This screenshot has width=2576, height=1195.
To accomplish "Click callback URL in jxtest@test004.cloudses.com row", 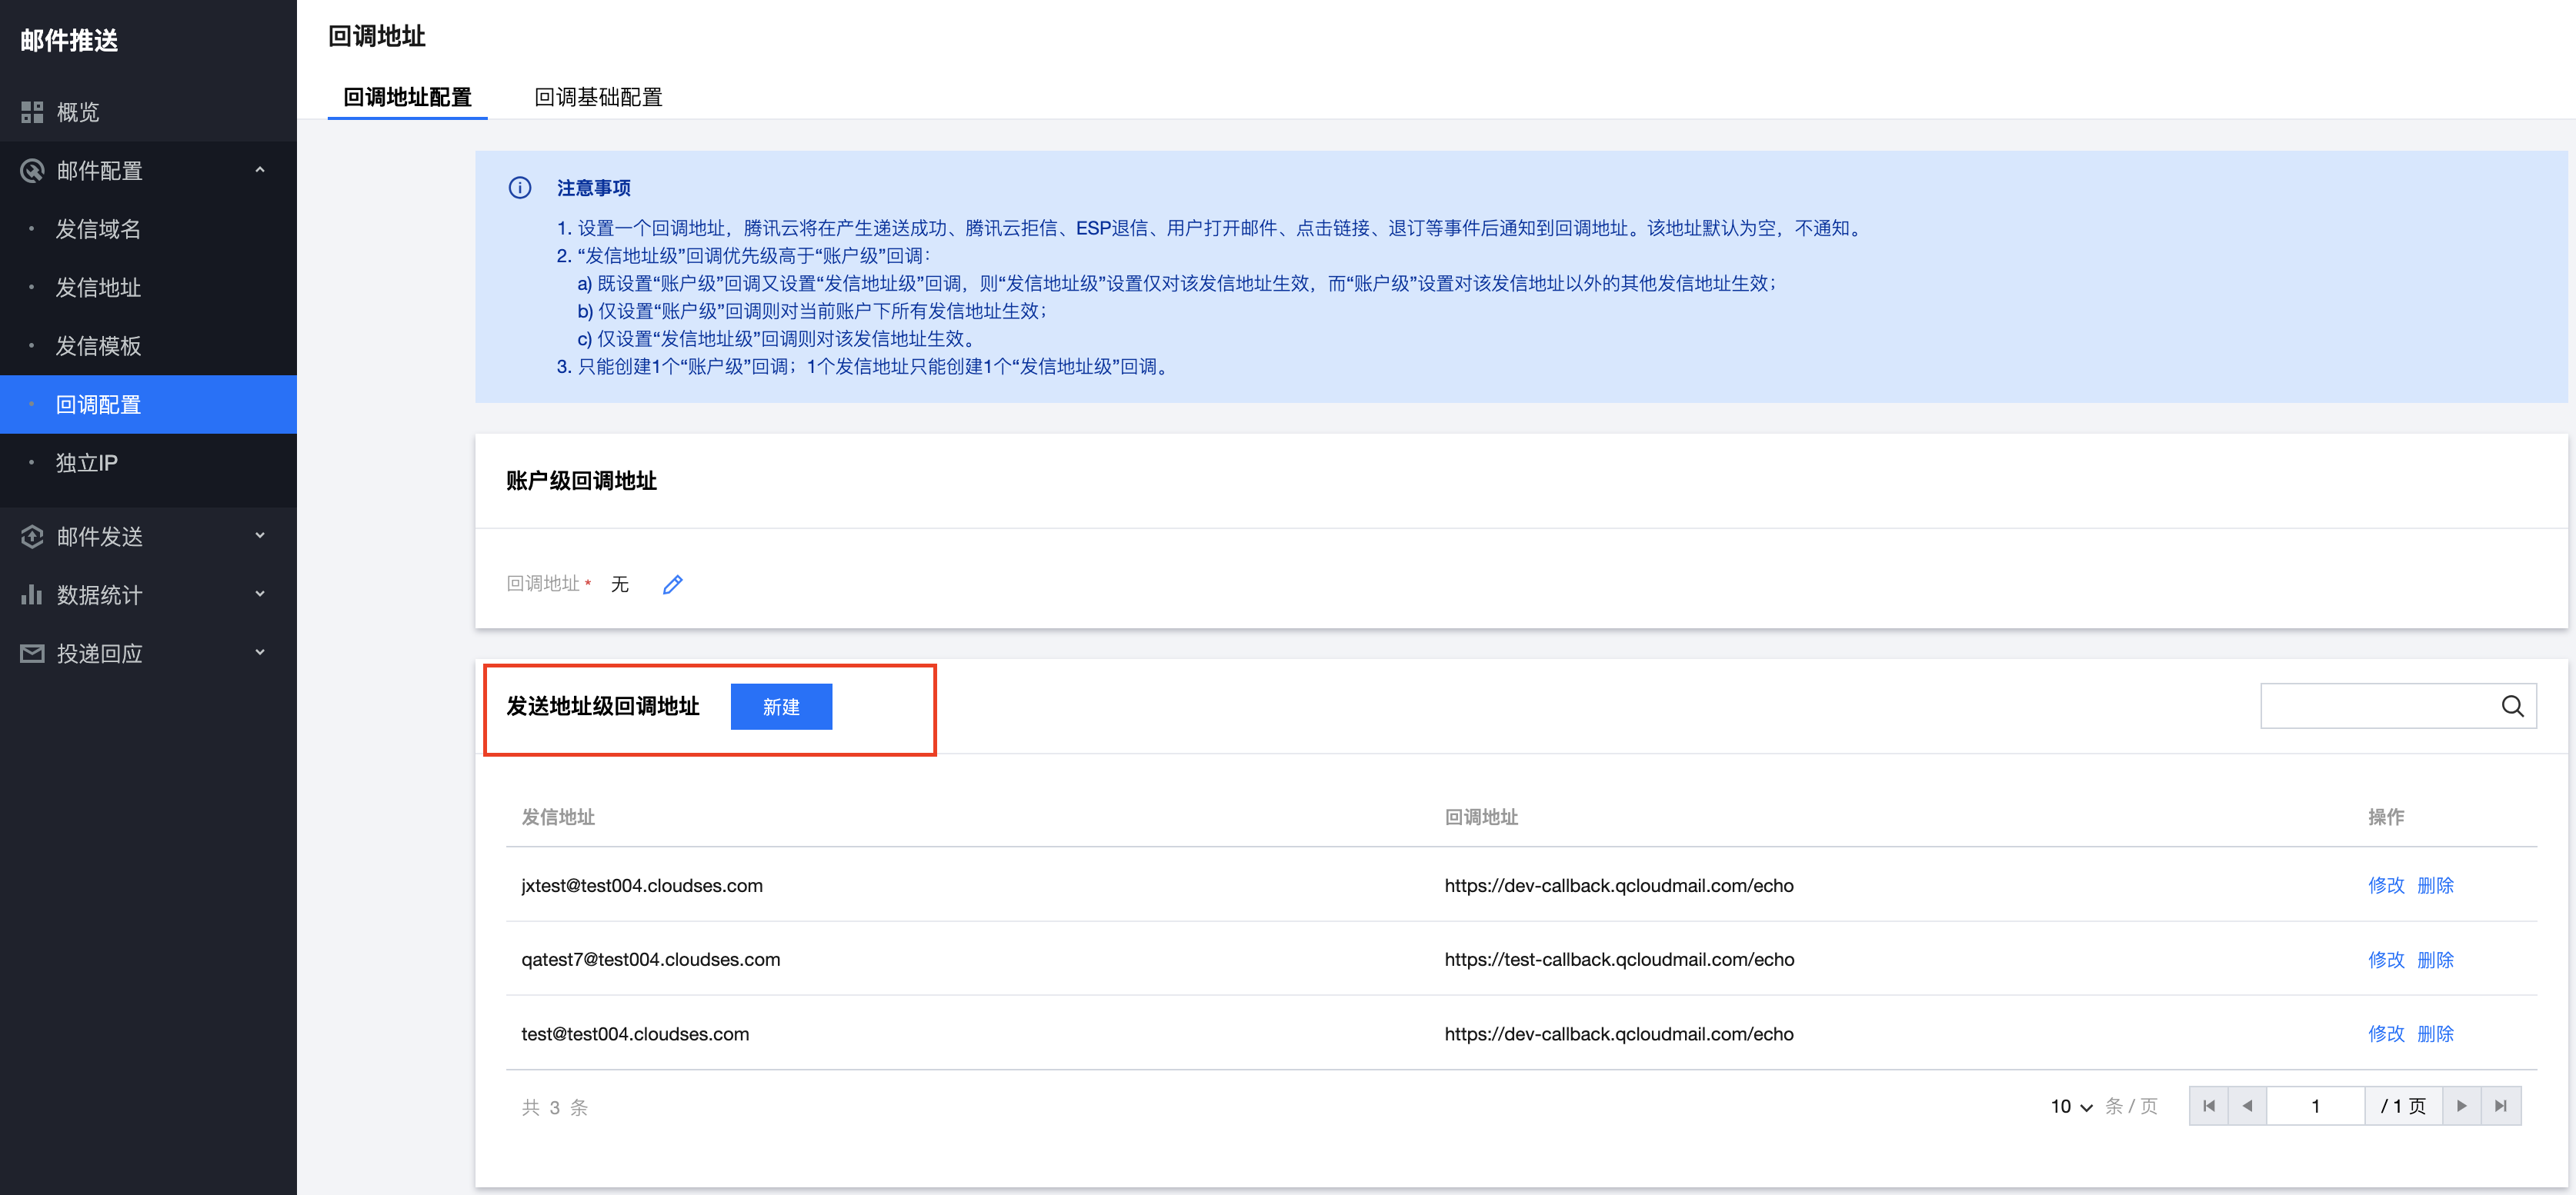I will tap(1619, 885).
